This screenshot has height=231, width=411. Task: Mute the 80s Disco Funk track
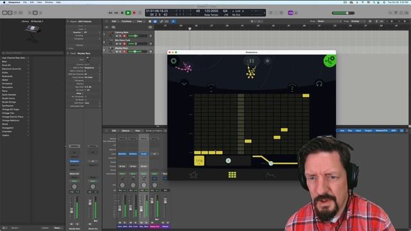[x=117, y=44]
